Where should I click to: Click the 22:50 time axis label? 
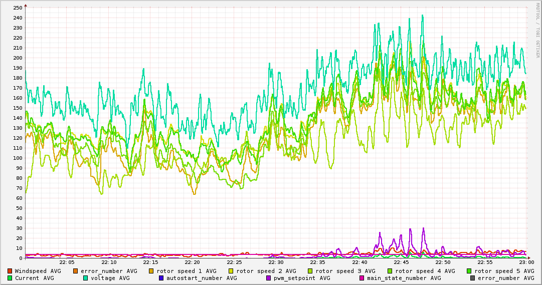point(444,262)
